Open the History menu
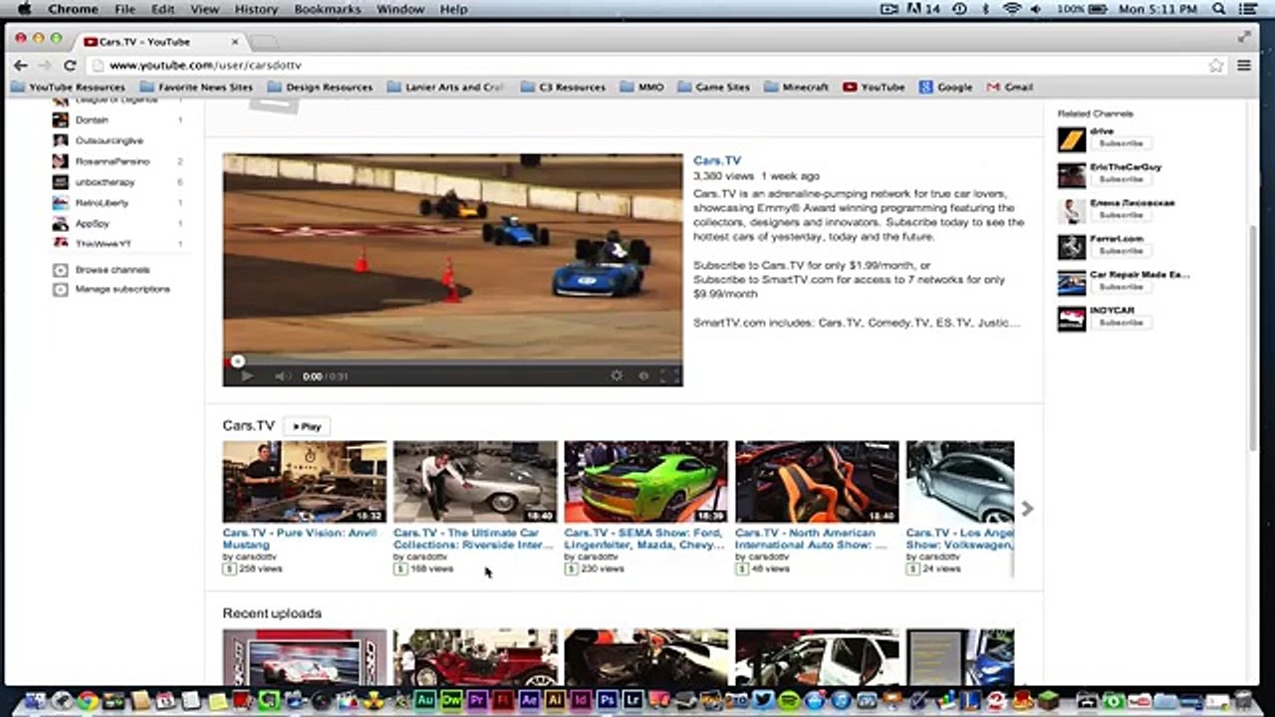Viewport: 1275px width, 717px height. click(x=256, y=9)
